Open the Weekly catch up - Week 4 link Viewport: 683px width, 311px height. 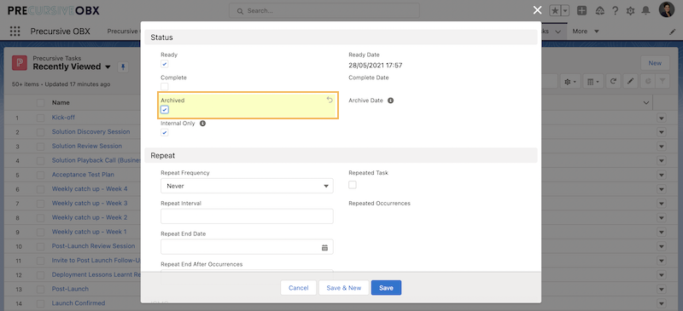[x=90, y=189]
